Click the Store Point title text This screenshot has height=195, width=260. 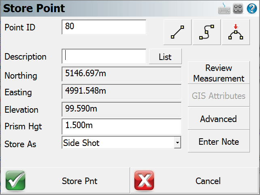pyautogui.click(x=34, y=8)
